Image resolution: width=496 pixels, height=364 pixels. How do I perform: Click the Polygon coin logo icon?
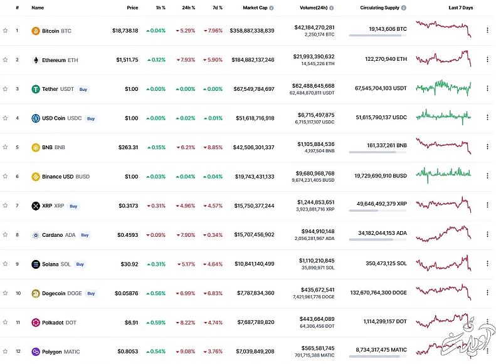36,351
